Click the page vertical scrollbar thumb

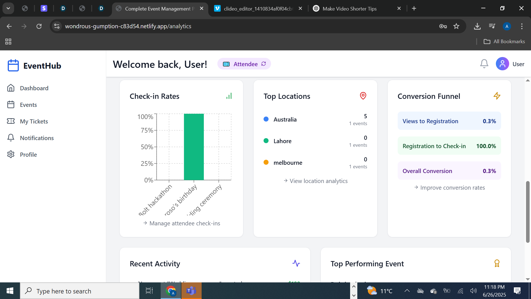pyautogui.click(x=528, y=212)
